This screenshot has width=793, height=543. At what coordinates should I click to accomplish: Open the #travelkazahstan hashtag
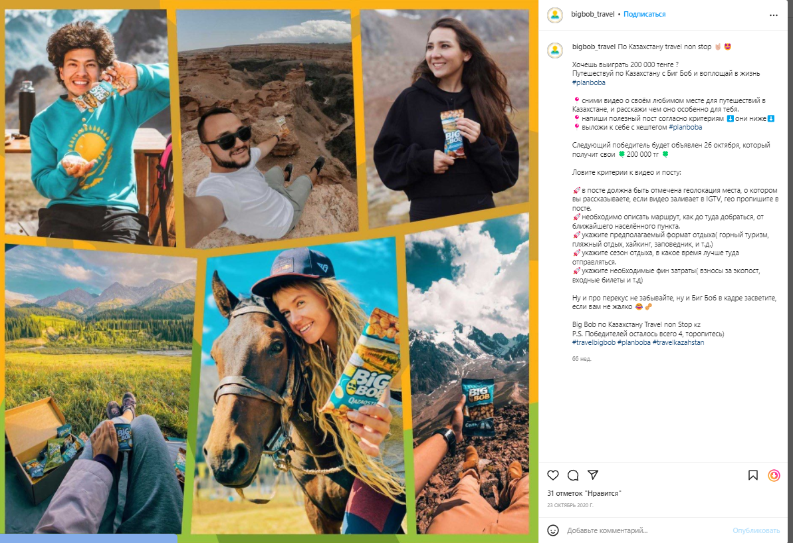pos(678,342)
